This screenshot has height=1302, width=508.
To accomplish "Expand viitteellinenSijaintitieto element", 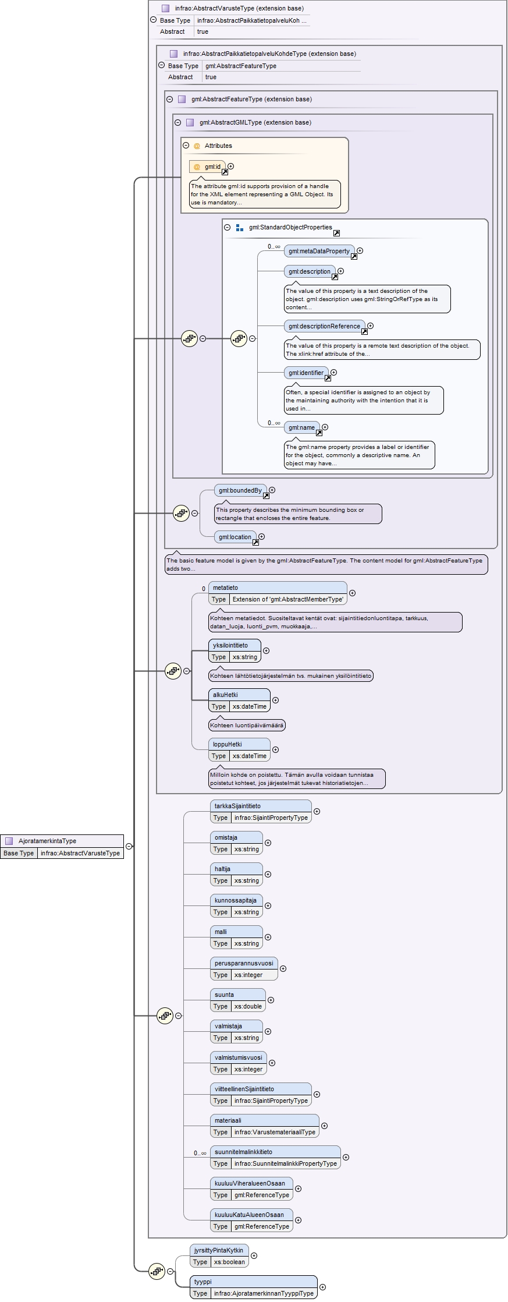I will (x=317, y=1095).
